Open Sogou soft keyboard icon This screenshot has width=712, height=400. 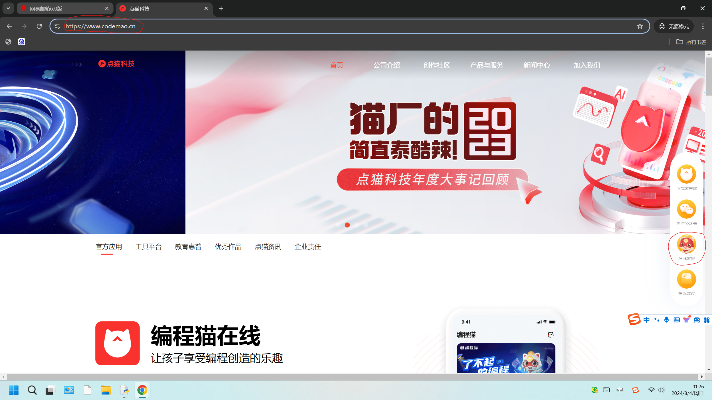(x=677, y=320)
